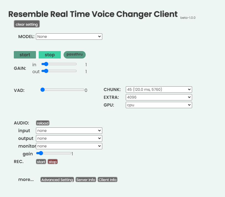
Task: Click the clear setting button
Action: [x=27, y=24]
